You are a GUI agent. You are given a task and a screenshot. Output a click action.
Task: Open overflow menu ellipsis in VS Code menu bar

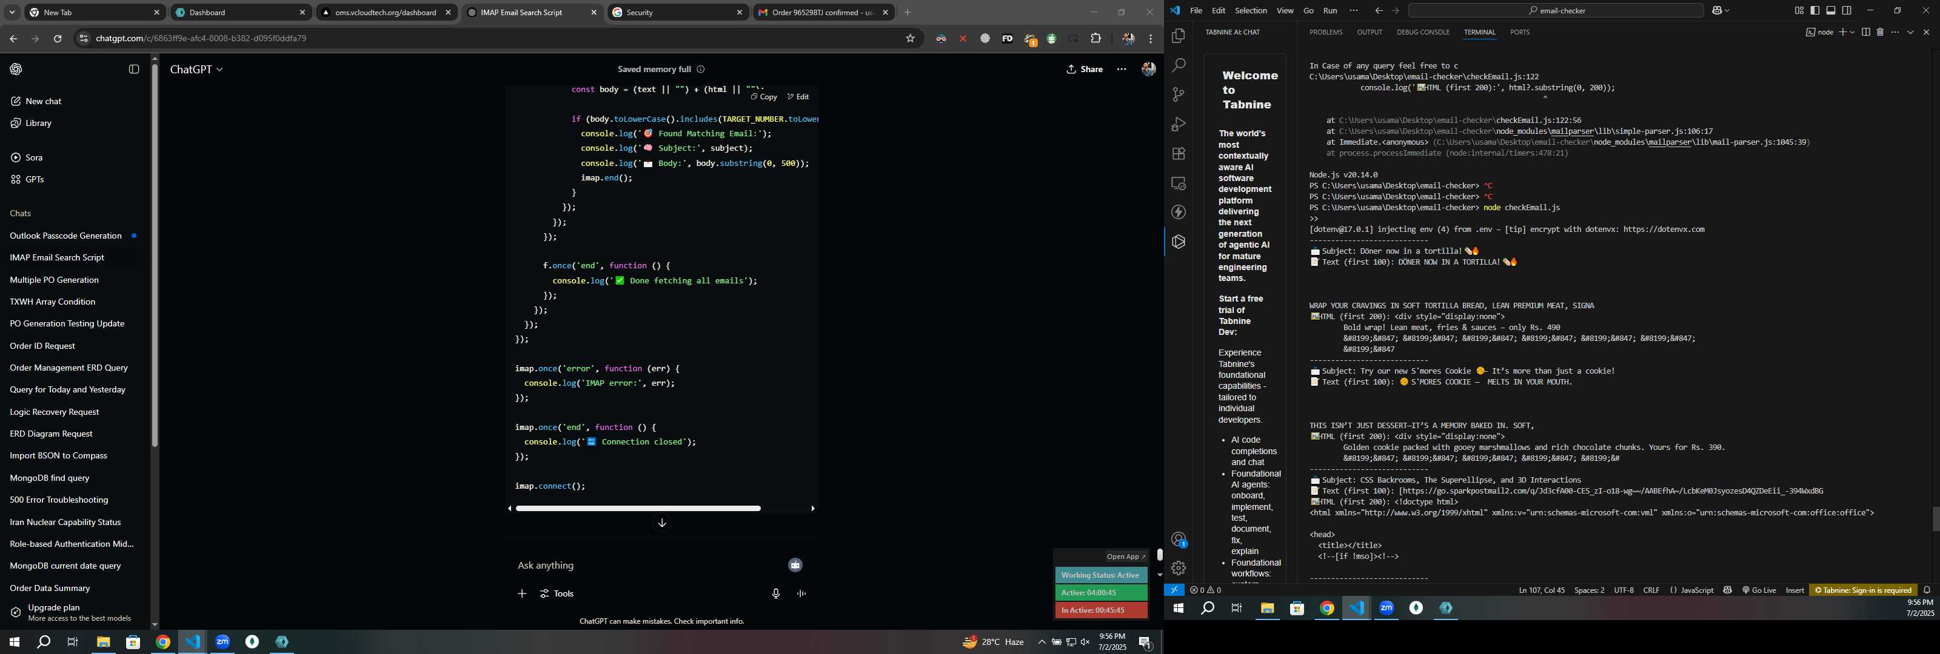(1353, 10)
